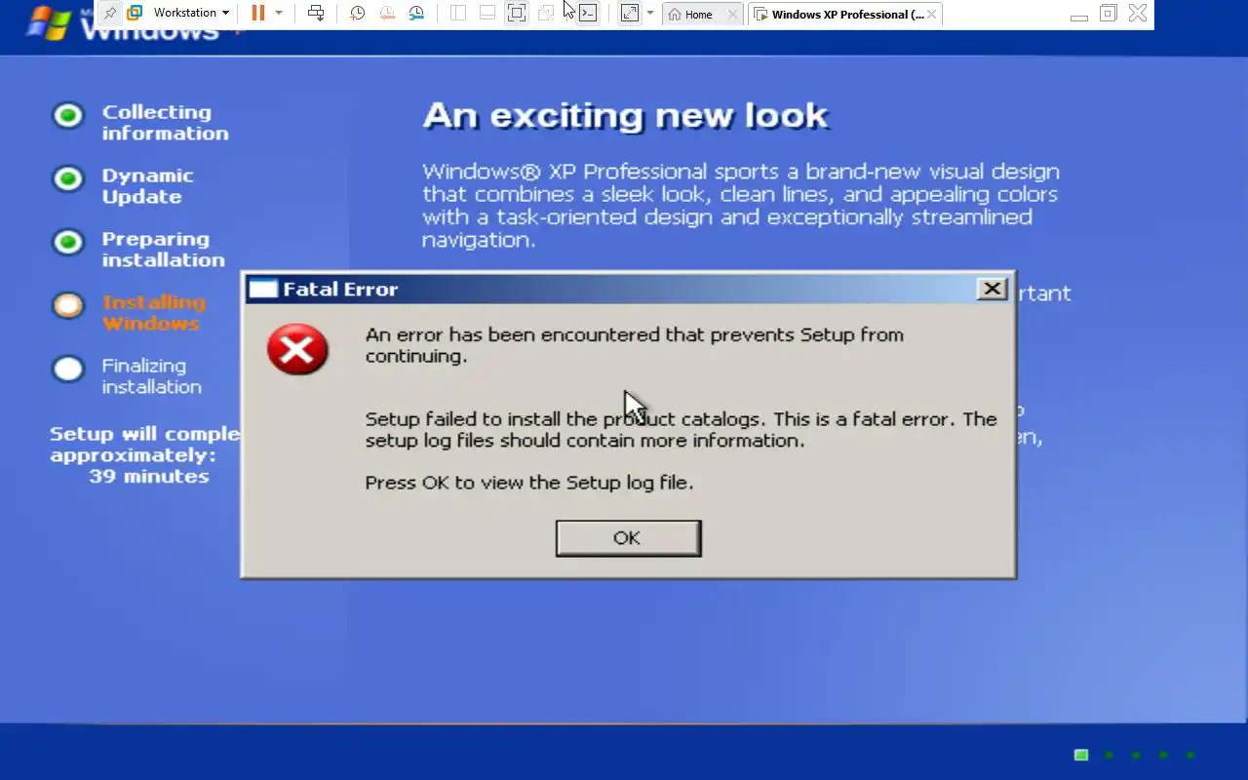Click the stretch guest display icon
Viewport: 1248px width, 780px height.
pos(630,13)
